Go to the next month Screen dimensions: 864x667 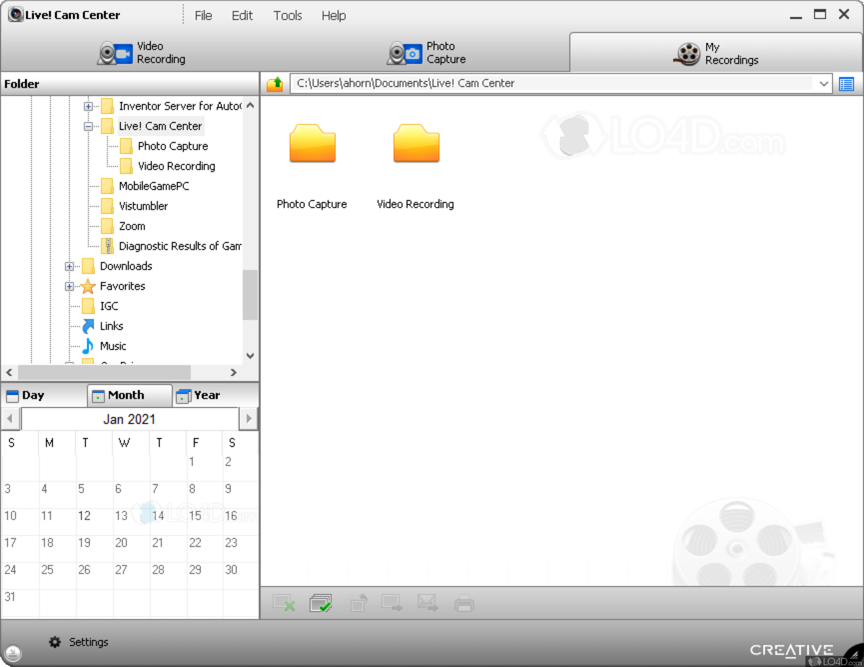click(249, 419)
